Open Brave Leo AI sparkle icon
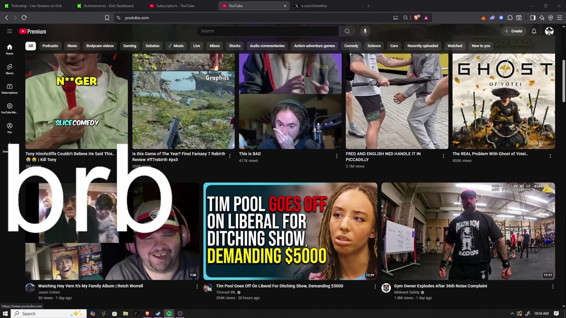This screenshot has height=318, width=566. 542,18
